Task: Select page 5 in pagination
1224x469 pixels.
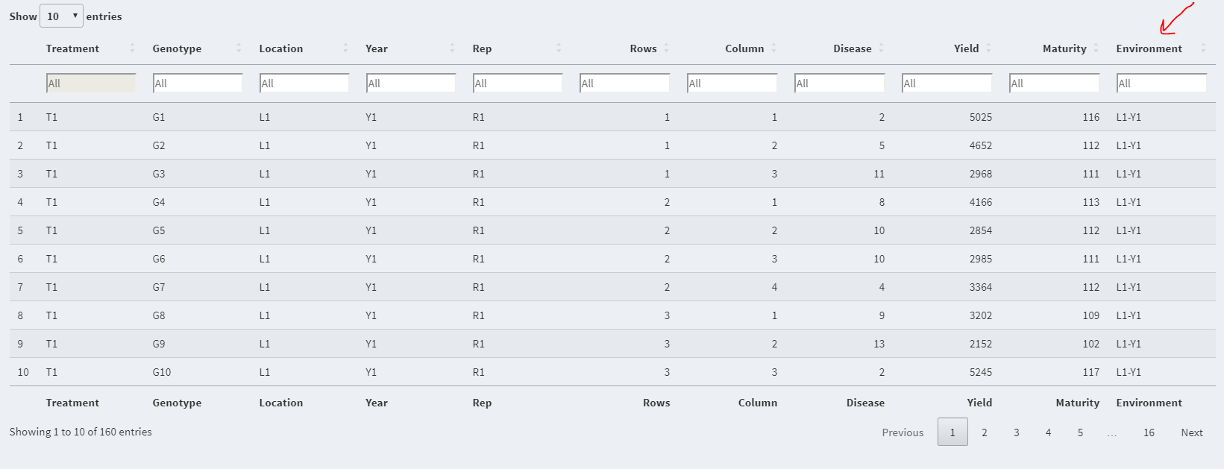Action: (x=1080, y=432)
